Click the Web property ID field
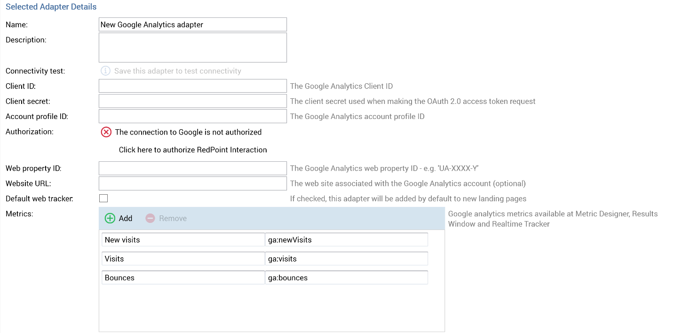This screenshot has height=333, width=674. tap(192, 168)
